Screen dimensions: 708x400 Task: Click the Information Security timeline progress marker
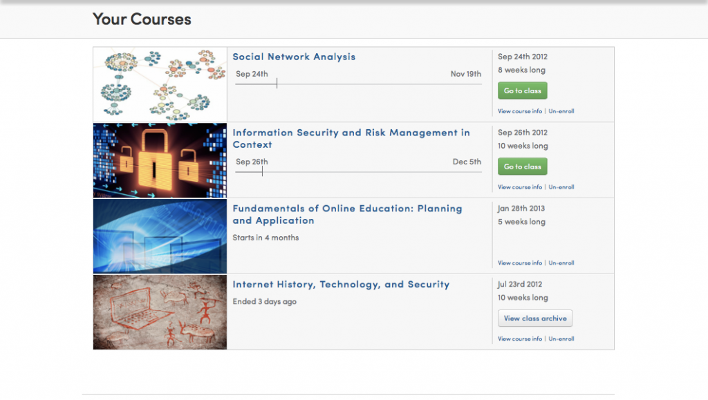(x=261, y=171)
